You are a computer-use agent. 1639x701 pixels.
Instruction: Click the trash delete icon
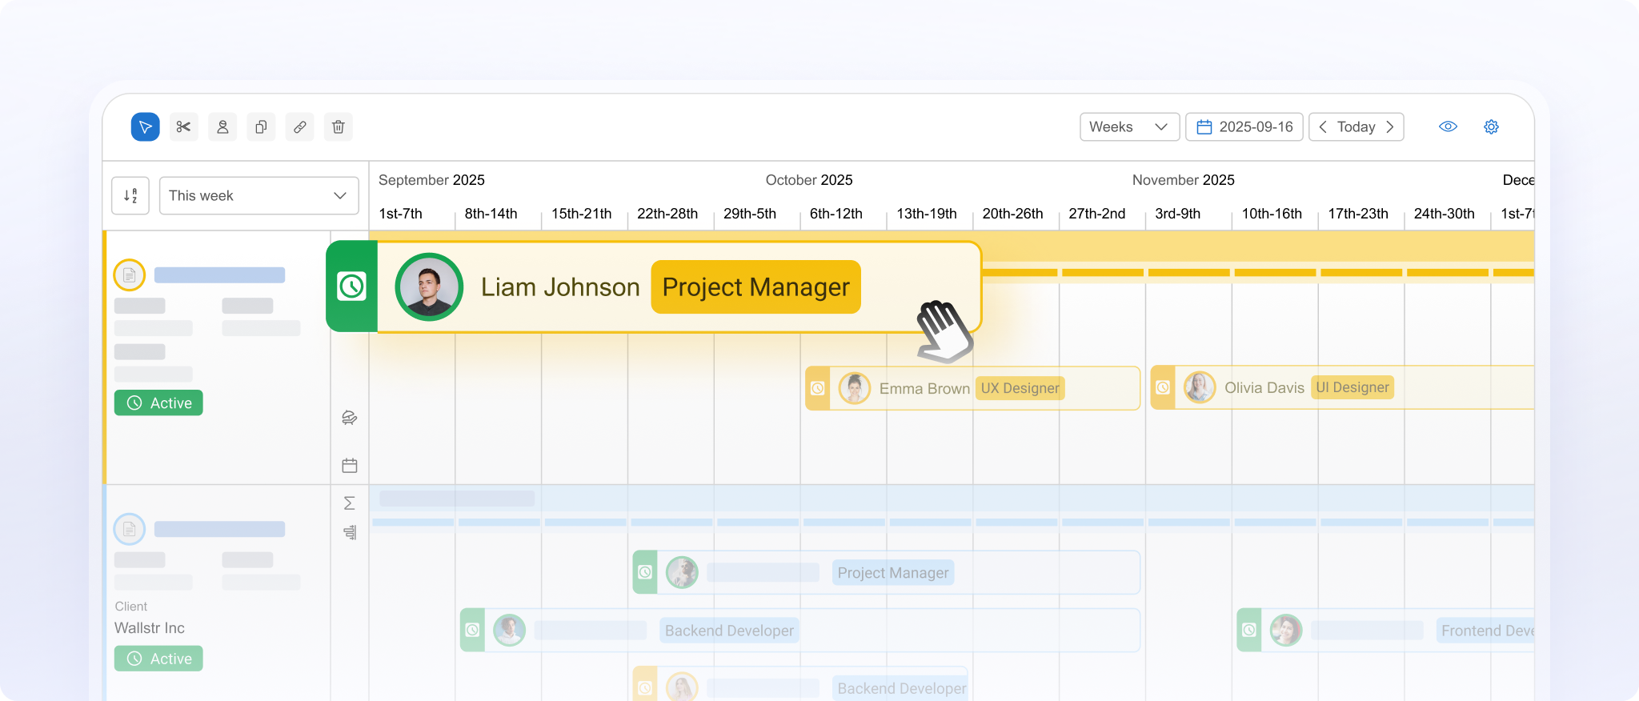pyautogui.click(x=339, y=127)
